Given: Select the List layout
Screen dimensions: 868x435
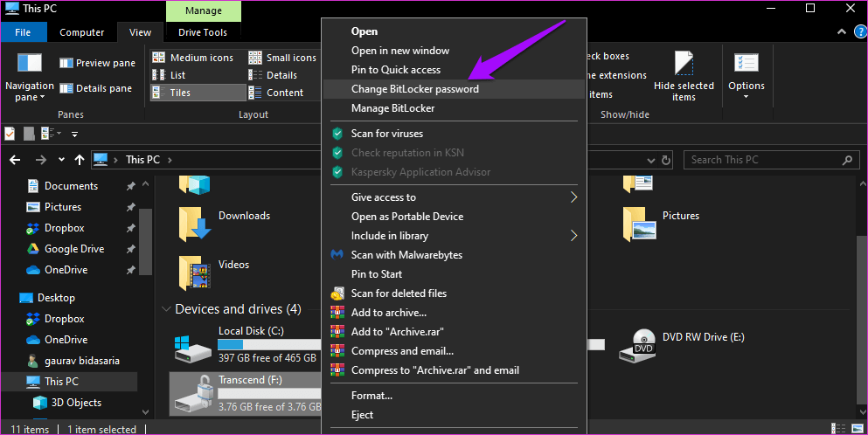Looking at the screenshot, I should pos(170,75).
